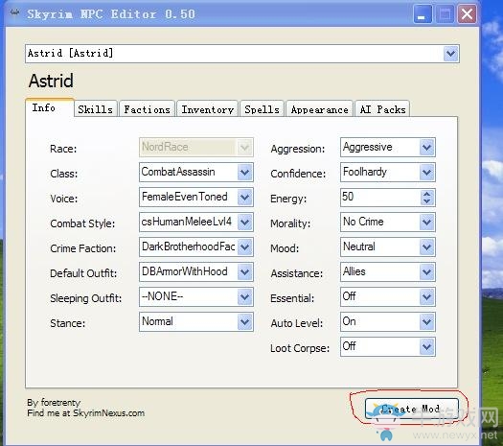Click the 'Aggression:' label
503x446 pixels.
point(298,149)
